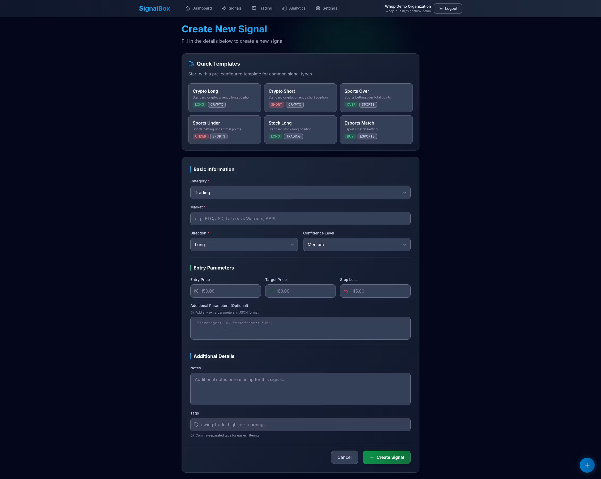The height and width of the screenshot is (479, 601).
Task: Click the Analytics bar chart icon
Action: pyautogui.click(x=284, y=8)
